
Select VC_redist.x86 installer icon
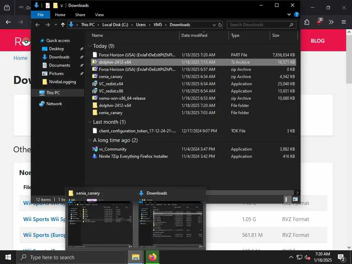95,91
